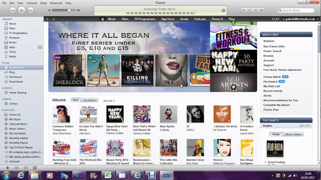Go forward in store navigation
This screenshot has width=321, height=180.
tap(54, 19)
